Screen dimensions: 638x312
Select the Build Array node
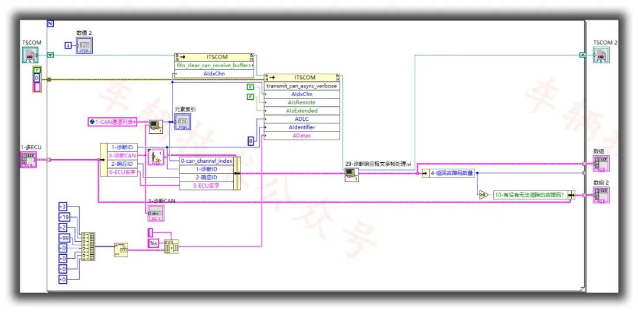(88, 247)
